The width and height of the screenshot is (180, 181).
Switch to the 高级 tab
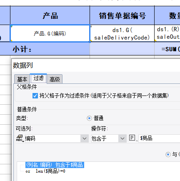tap(55, 79)
